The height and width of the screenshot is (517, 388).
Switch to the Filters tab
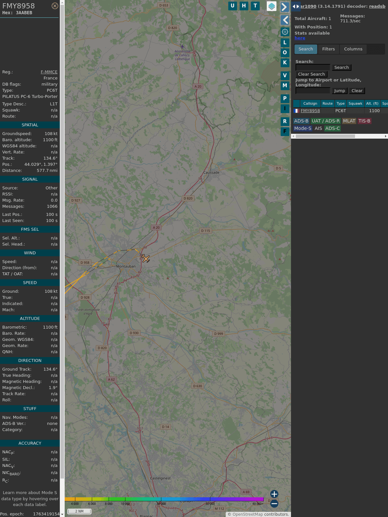(328, 49)
